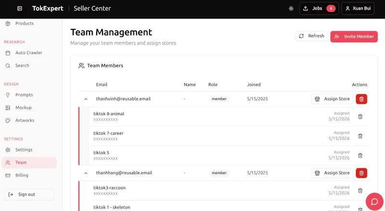385x211 pixels.
Task: Click the Refresh button
Action: (x=311, y=36)
